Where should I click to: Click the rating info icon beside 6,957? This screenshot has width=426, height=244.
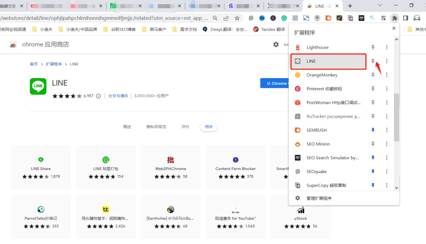(99, 96)
